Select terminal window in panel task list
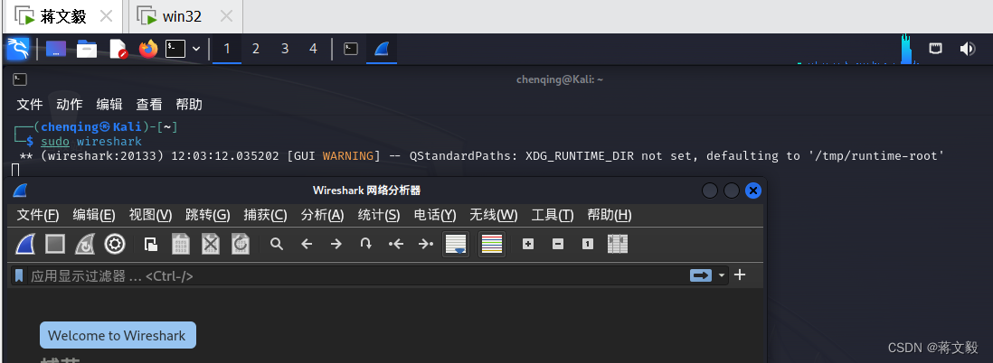The image size is (993, 363). point(351,49)
